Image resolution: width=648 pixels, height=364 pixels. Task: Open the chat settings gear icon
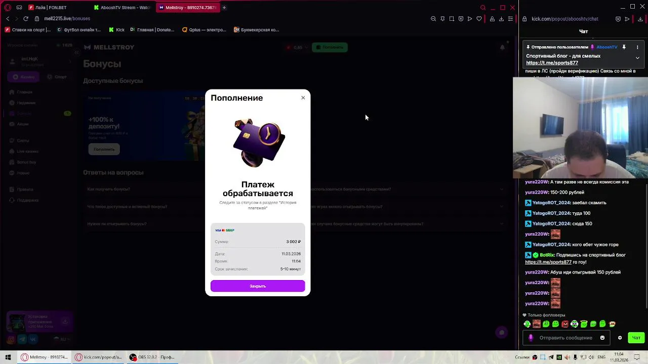[x=620, y=338]
